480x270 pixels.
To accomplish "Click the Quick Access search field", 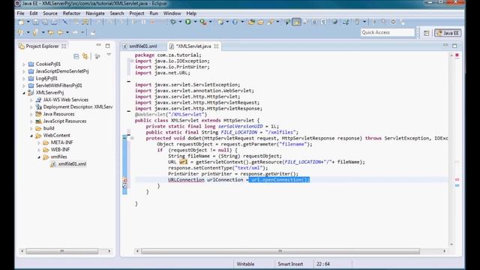I will 387,32.
